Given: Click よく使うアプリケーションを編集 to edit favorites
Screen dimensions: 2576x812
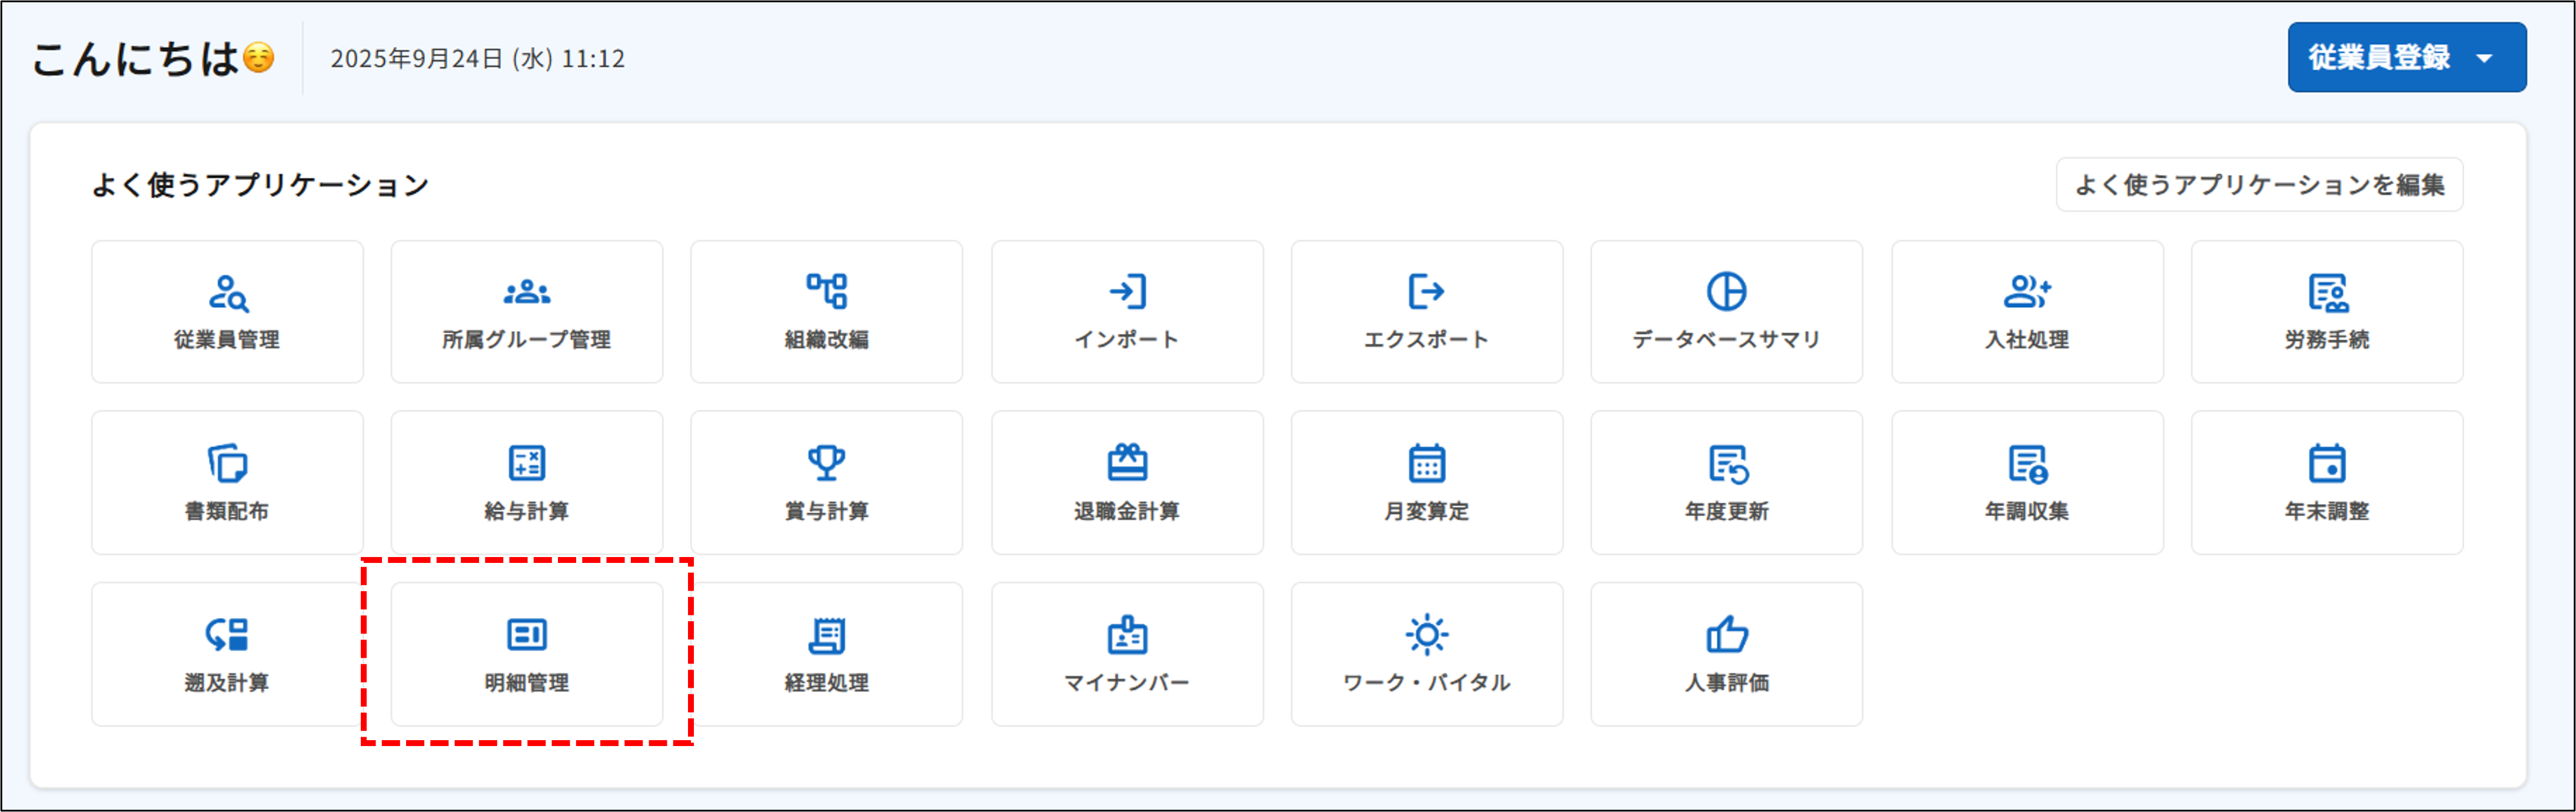Looking at the screenshot, I should tap(2260, 185).
